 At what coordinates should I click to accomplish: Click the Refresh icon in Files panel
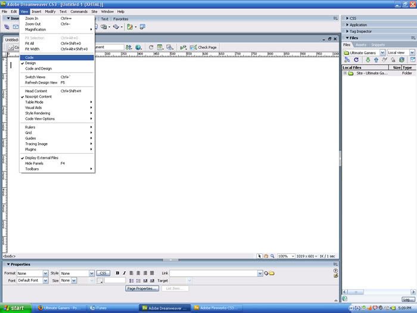356,60
